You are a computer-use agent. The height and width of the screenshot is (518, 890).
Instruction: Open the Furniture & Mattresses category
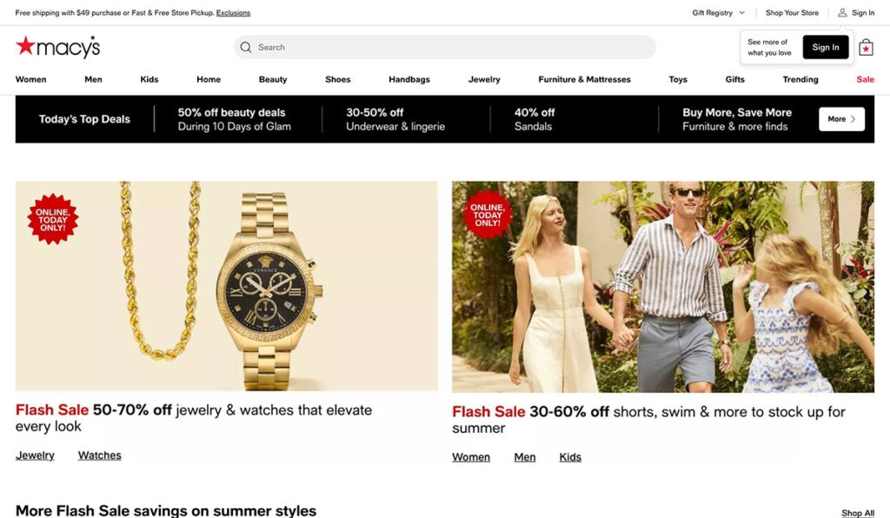pos(585,79)
